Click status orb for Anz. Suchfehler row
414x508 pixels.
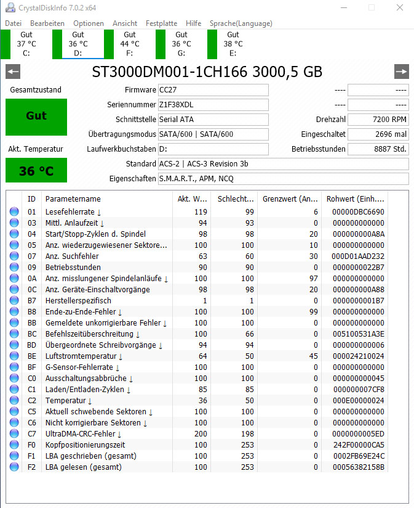pyautogui.click(x=14, y=256)
